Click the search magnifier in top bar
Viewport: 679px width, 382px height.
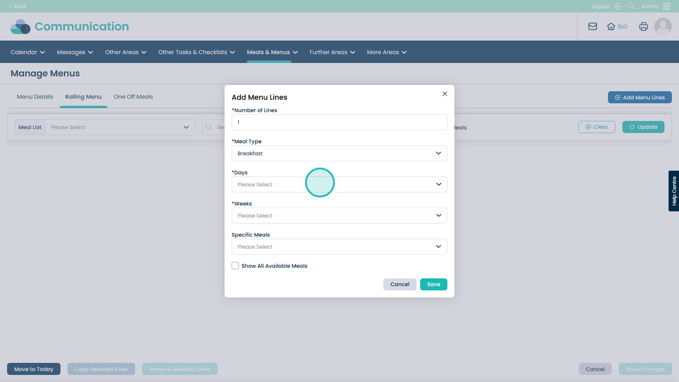click(x=631, y=6)
